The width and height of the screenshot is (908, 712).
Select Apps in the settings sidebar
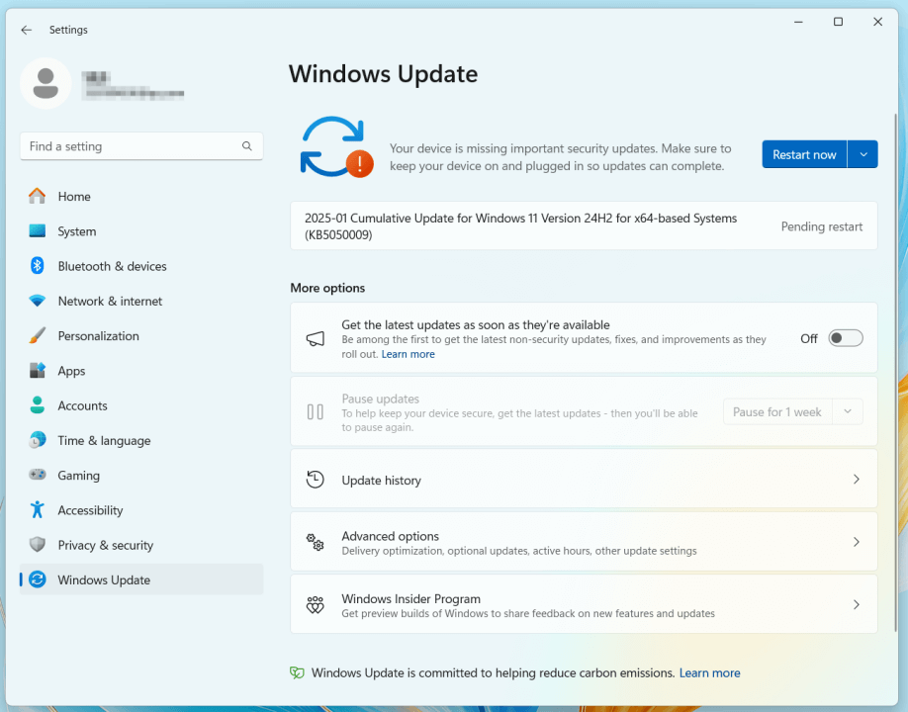tap(71, 371)
